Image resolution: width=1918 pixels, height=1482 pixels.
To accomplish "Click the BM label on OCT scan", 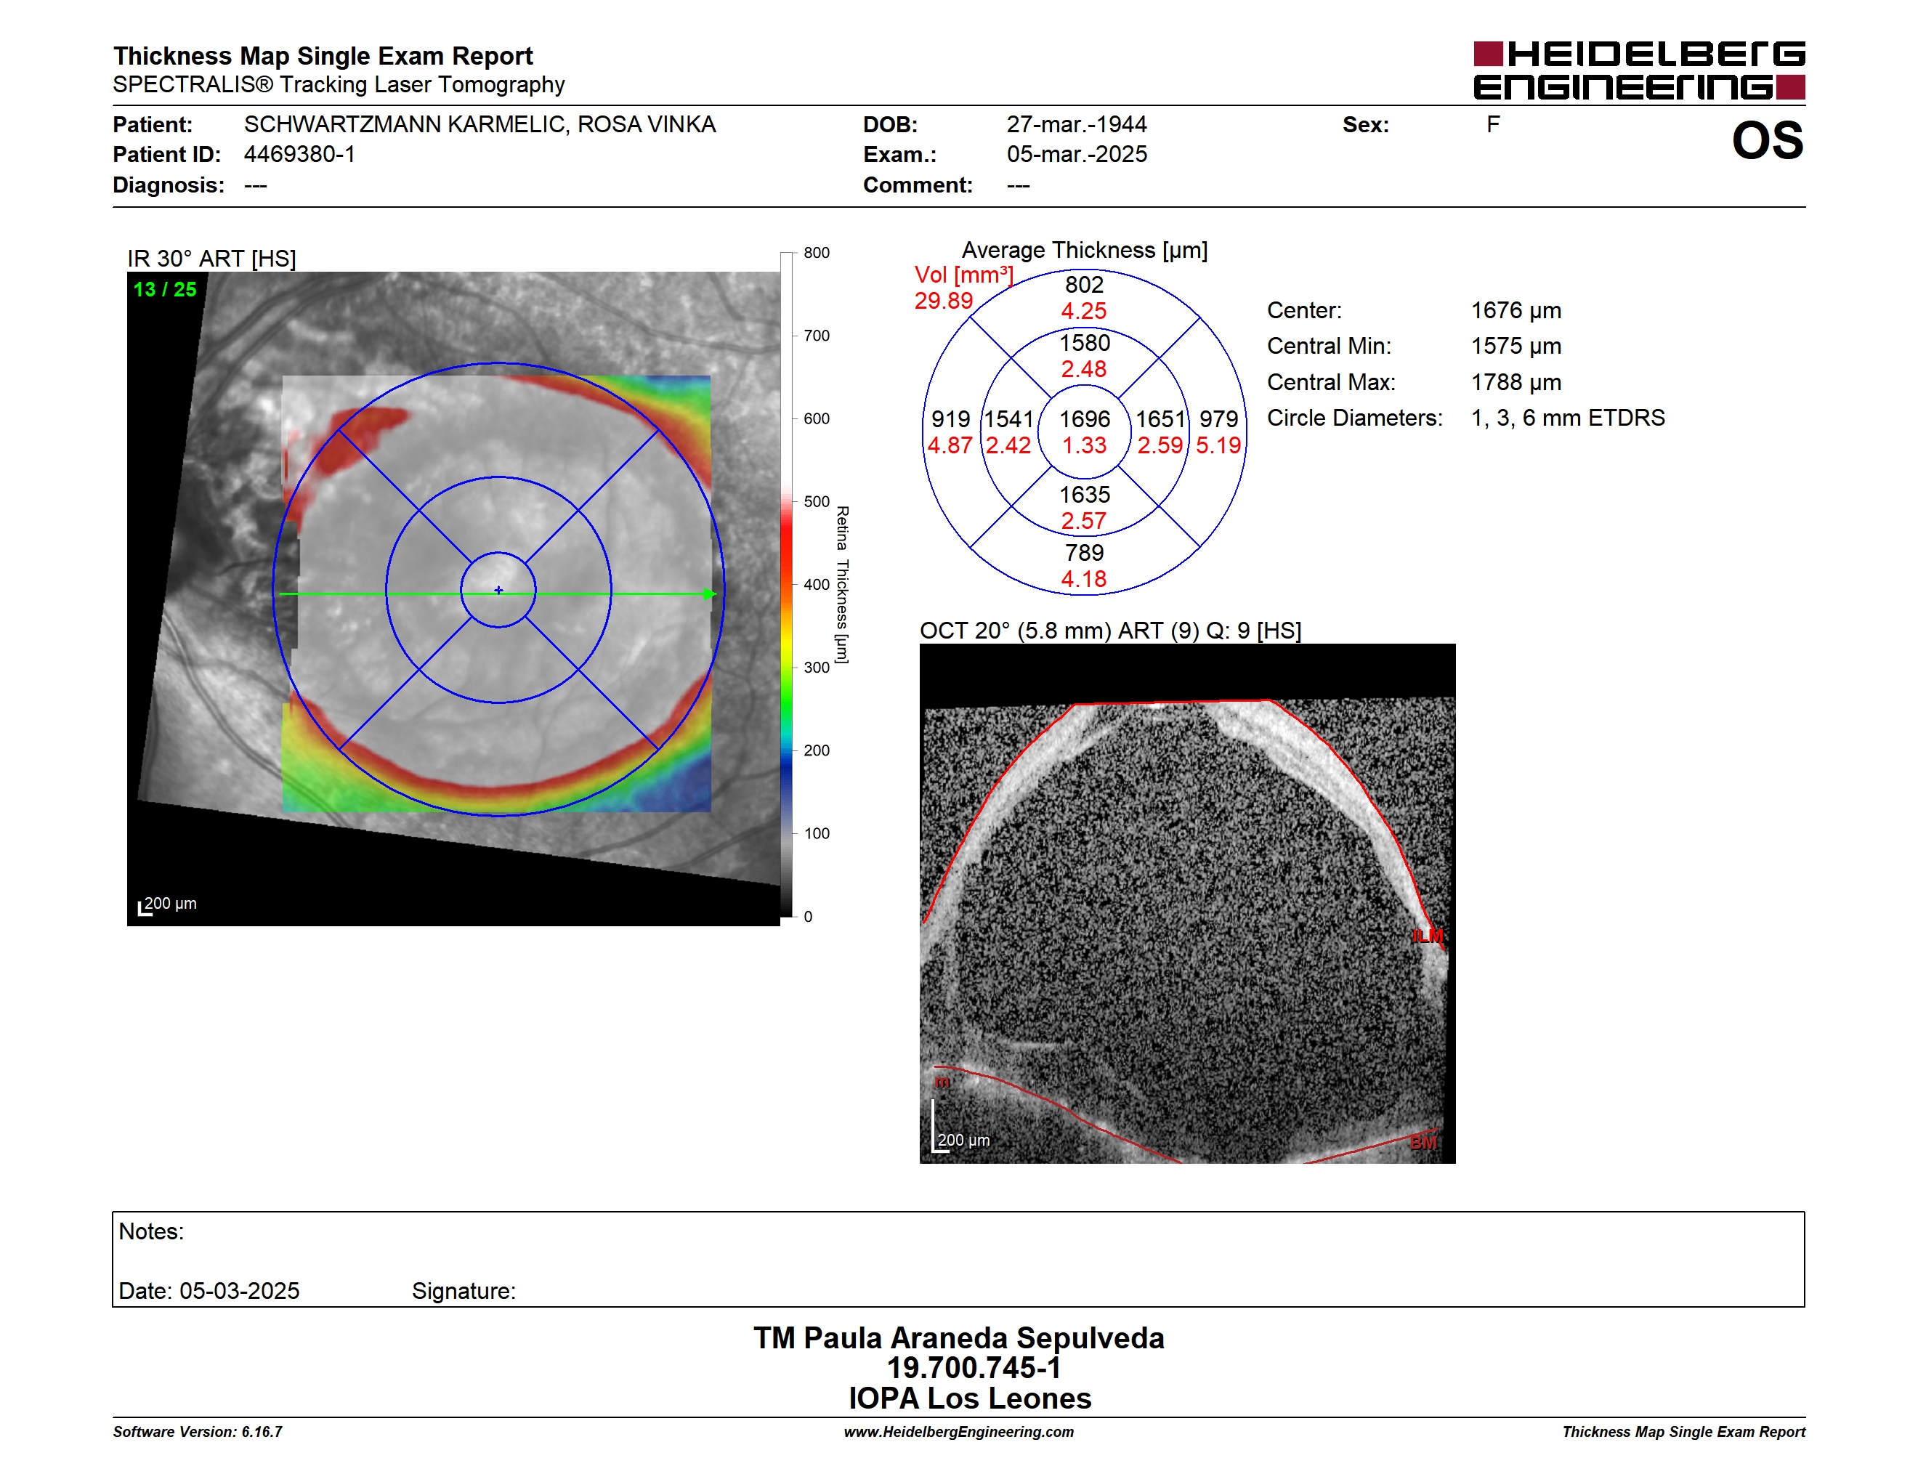I will (x=1423, y=1142).
